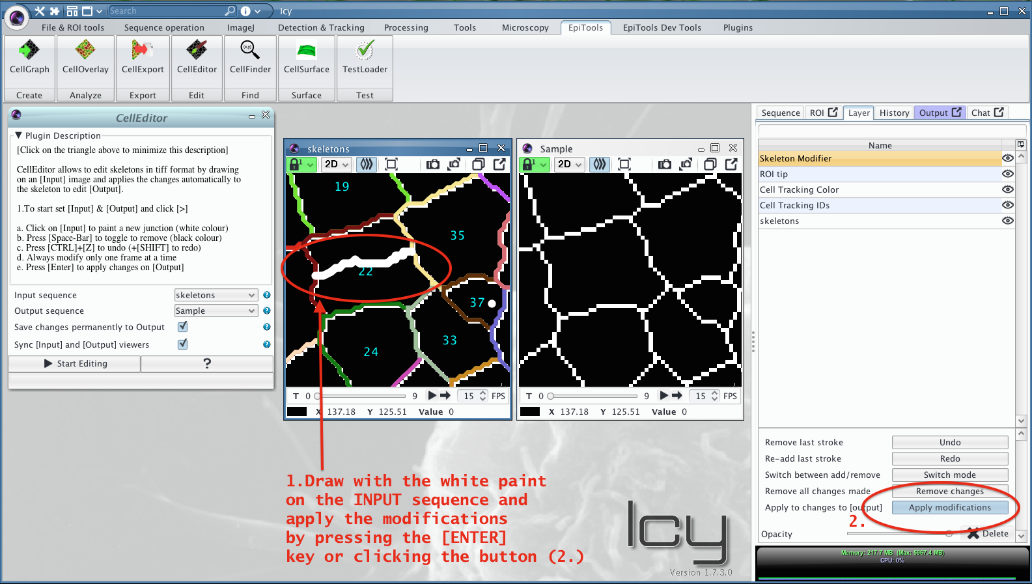Click Remove changes button
Screen dimensions: 1032x584
[950, 491]
